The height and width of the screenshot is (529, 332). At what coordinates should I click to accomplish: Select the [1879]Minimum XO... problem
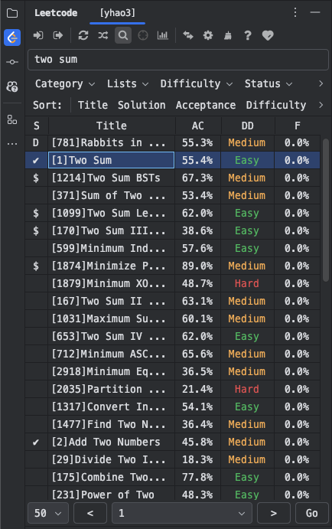(x=111, y=283)
